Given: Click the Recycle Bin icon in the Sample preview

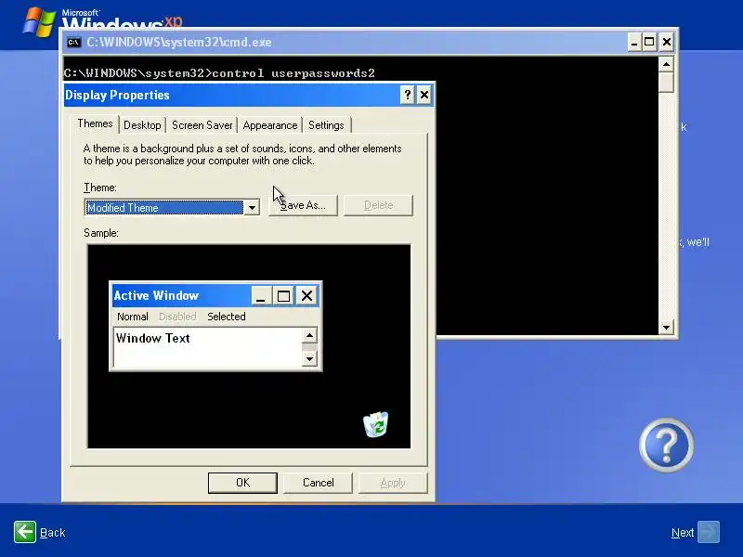Looking at the screenshot, I should point(376,424).
